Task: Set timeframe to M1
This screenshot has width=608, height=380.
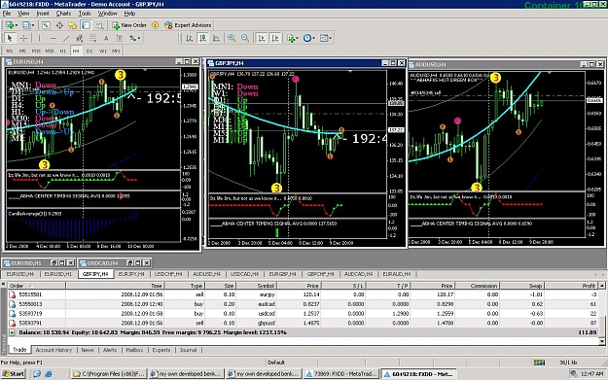Action: tap(10, 51)
